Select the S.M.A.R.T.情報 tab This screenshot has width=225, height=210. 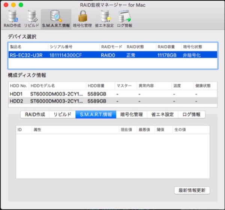click(x=96, y=114)
